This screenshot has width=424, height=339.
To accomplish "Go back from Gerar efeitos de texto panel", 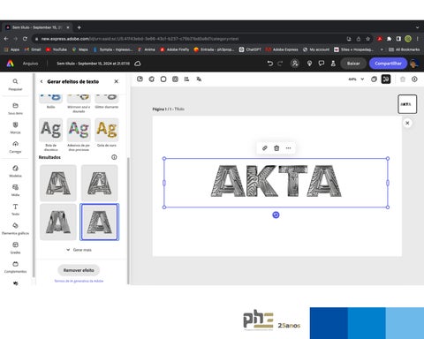I will (x=42, y=81).
